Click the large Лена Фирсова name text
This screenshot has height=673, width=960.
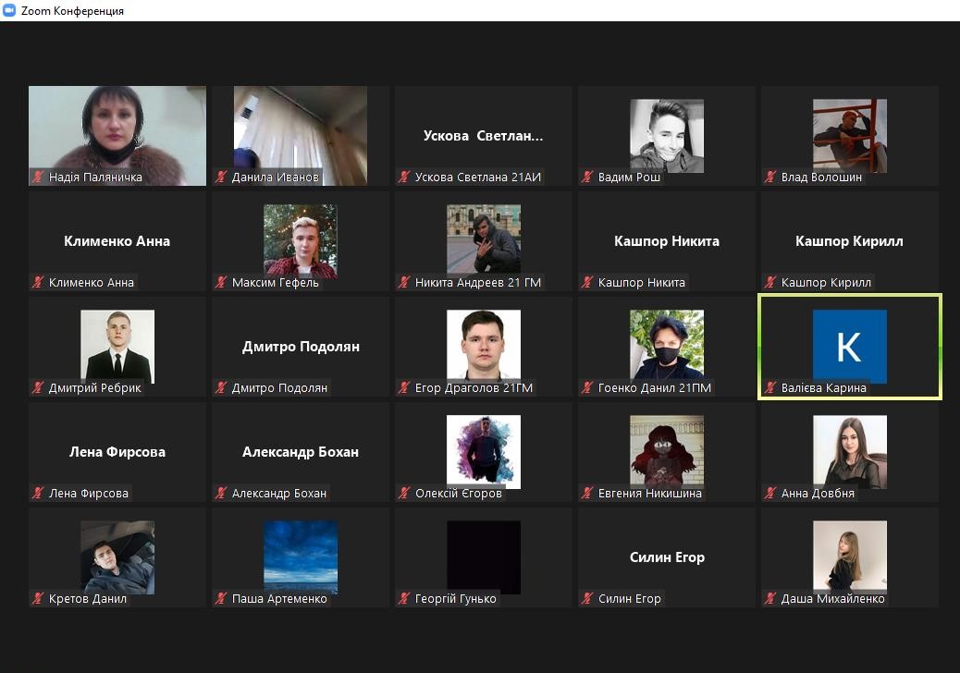(117, 452)
